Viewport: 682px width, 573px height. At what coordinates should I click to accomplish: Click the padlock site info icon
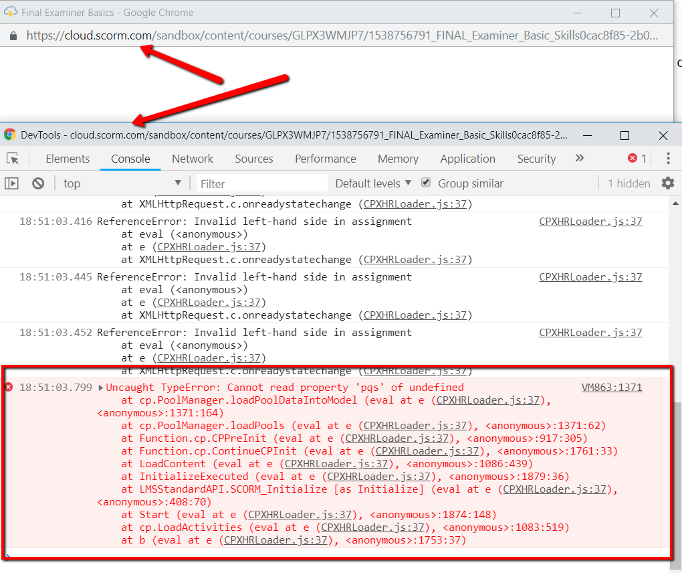13,35
